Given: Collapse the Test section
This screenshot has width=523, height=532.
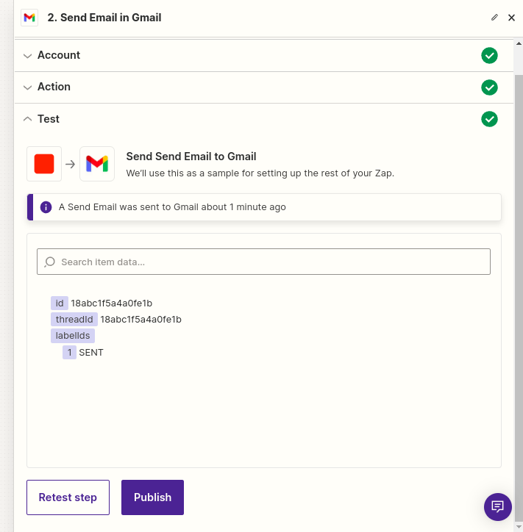Looking at the screenshot, I should click(49, 119).
